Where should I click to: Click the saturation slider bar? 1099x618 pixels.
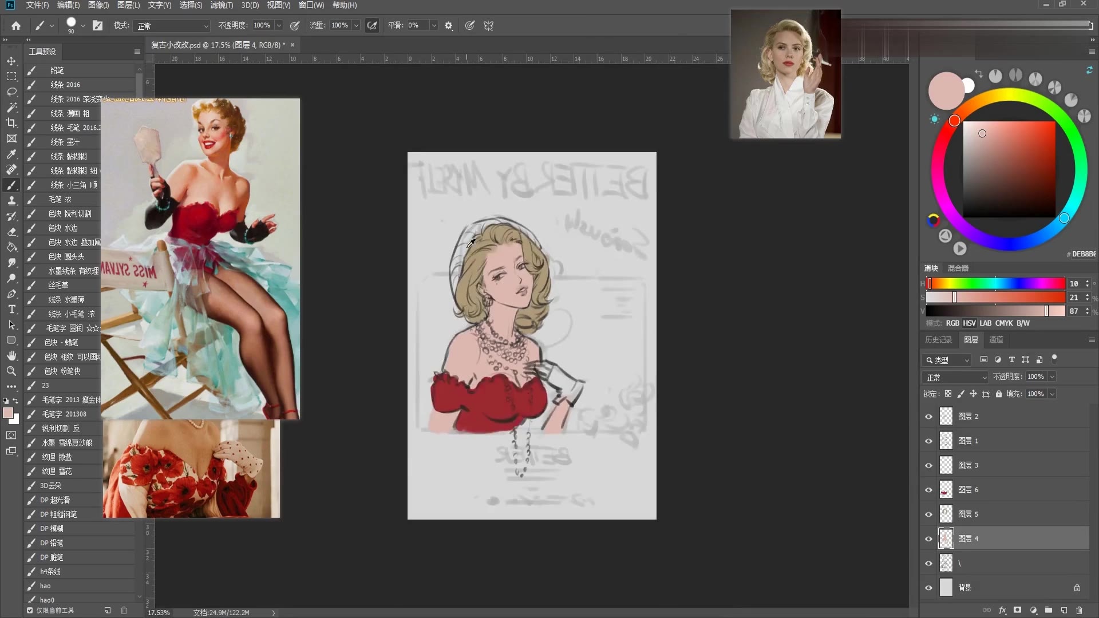pos(995,298)
